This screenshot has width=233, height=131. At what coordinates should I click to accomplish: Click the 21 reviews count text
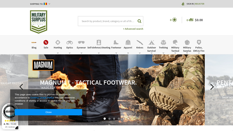[10, 127]
